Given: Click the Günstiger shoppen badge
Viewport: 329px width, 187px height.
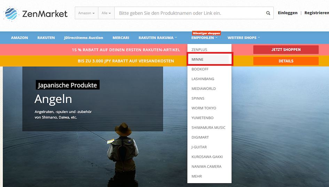Looking at the screenshot, I should point(206,33).
